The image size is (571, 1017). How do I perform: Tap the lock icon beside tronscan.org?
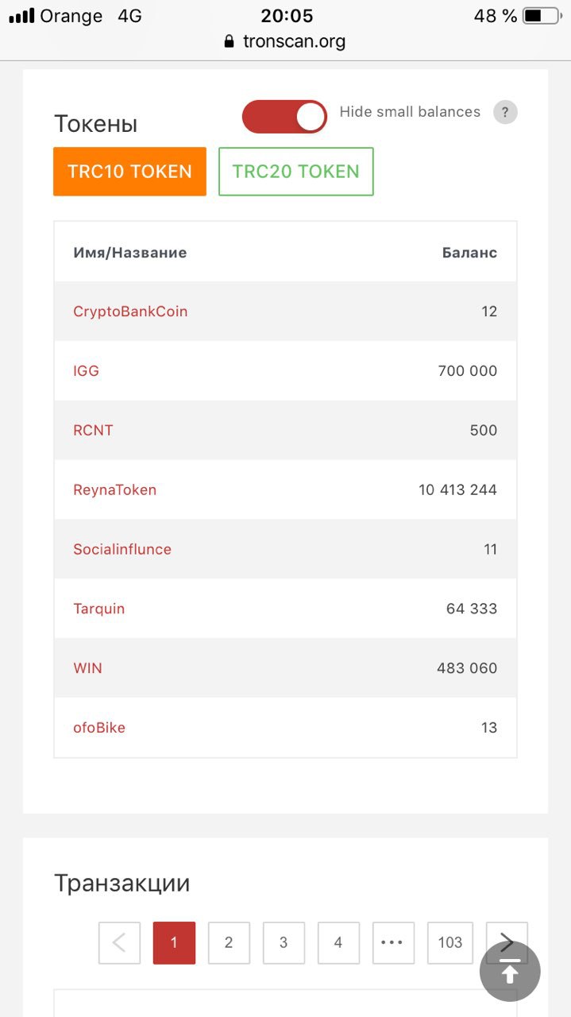(230, 41)
